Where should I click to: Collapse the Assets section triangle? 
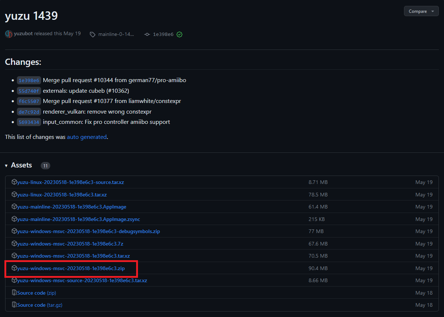click(6, 166)
